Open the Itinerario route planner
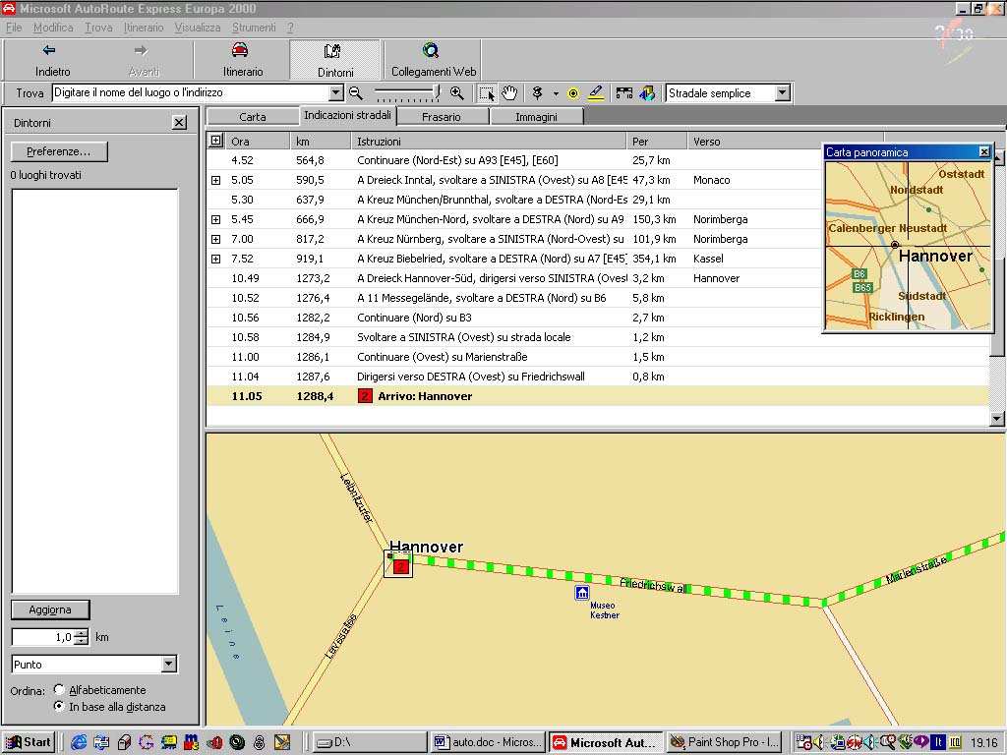 (x=242, y=60)
